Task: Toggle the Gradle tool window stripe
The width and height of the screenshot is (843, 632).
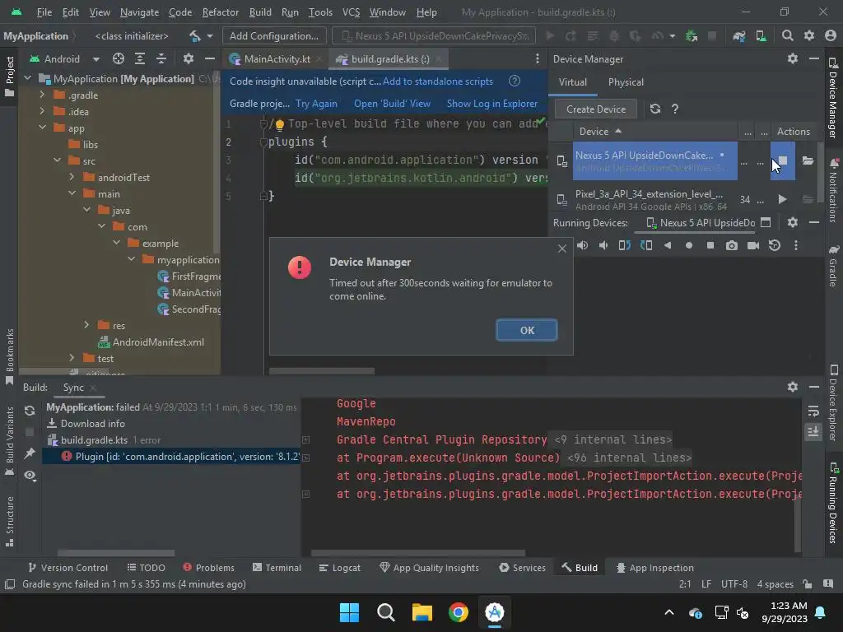Action: click(833, 266)
